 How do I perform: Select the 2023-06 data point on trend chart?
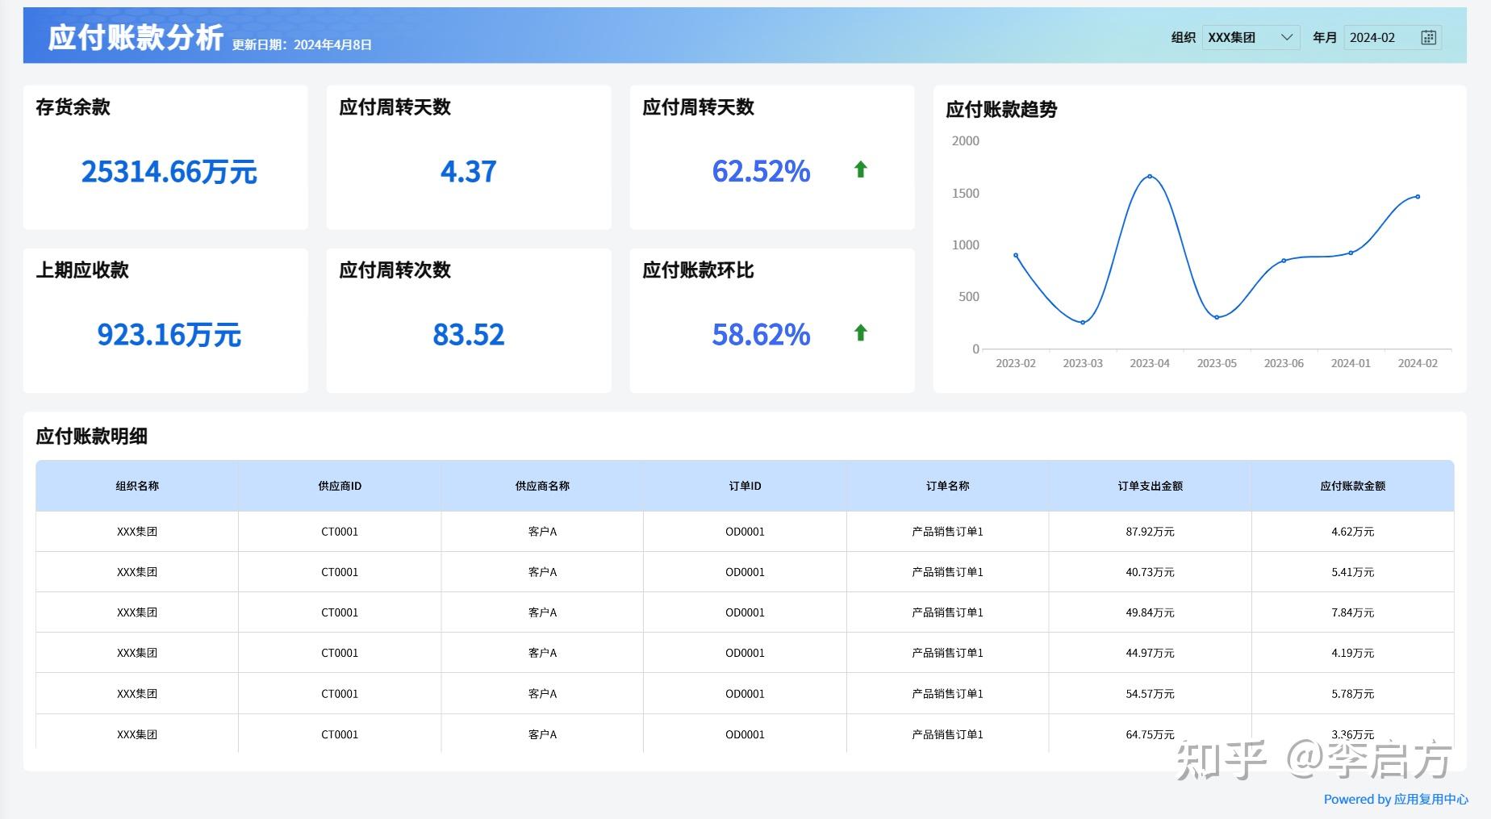(x=1284, y=261)
